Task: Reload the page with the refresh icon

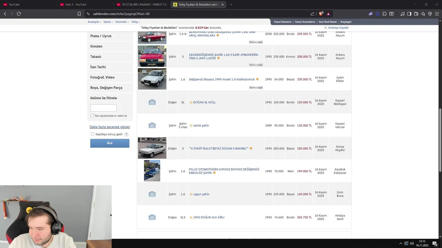Action: 19,14
